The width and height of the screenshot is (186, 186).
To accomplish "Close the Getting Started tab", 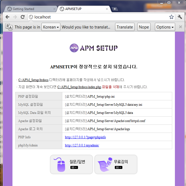I will (x=54, y=9).
